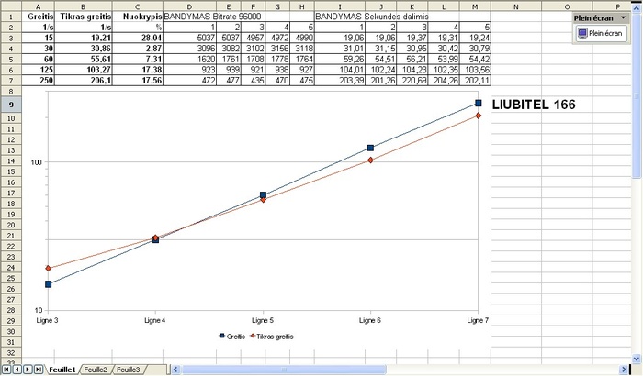Click previous sheet navigation arrow
The height and width of the screenshot is (376, 643).
[x=17, y=369]
